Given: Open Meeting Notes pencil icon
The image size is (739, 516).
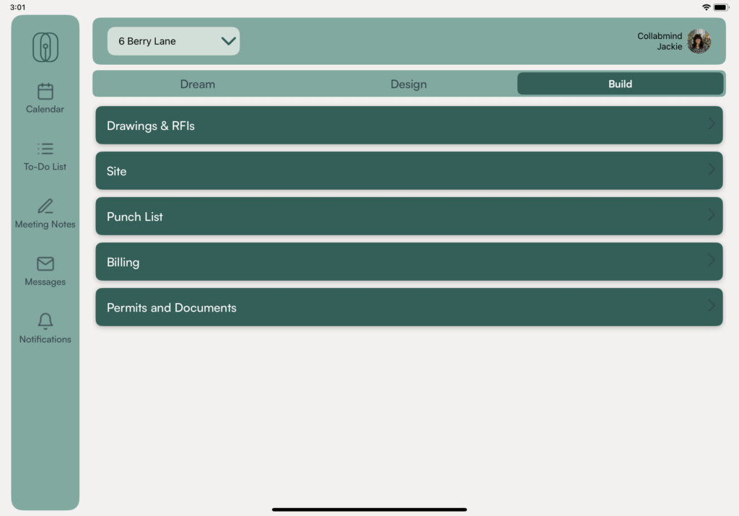Looking at the screenshot, I should [x=45, y=206].
